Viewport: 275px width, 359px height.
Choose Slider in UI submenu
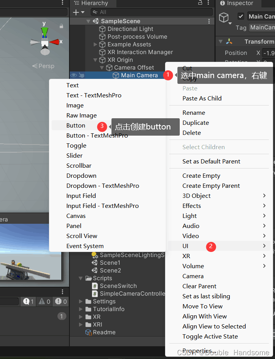(74, 156)
